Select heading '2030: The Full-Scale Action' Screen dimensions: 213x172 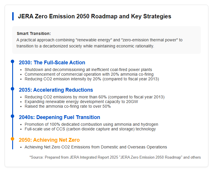point(52,63)
